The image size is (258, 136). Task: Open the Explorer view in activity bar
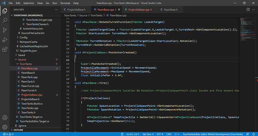[x=5, y=11]
